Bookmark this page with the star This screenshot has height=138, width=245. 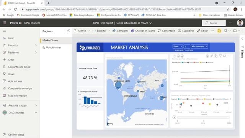tap(228, 9)
